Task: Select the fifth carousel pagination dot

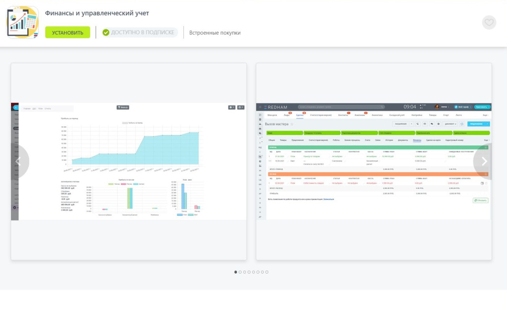Action: point(253,272)
